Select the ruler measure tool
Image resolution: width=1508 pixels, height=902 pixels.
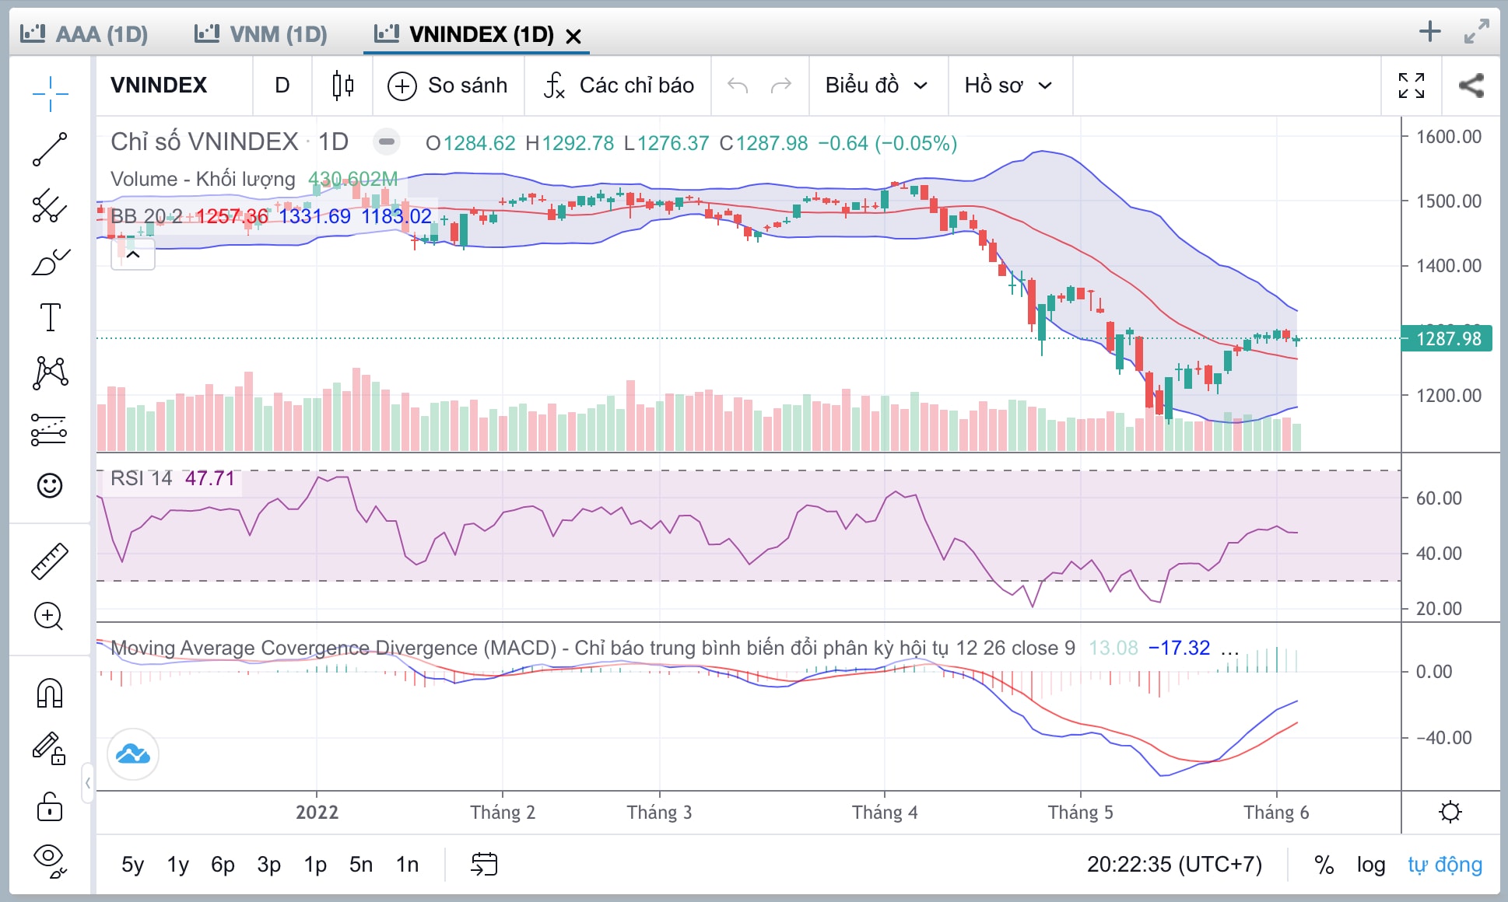[50, 561]
